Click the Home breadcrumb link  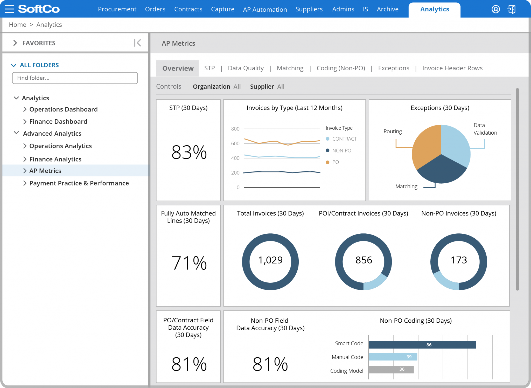17,24
